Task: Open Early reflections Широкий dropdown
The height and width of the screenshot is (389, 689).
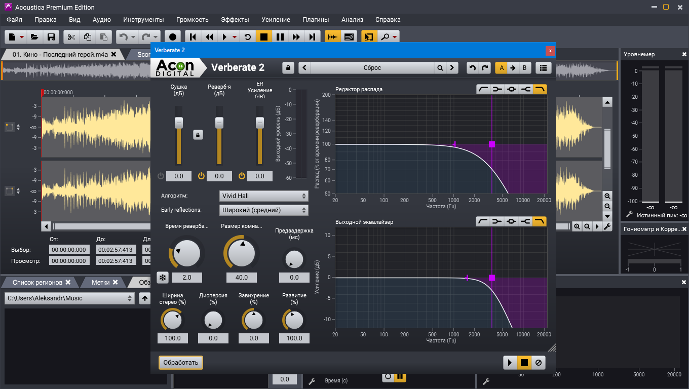Action: [x=264, y=210]
